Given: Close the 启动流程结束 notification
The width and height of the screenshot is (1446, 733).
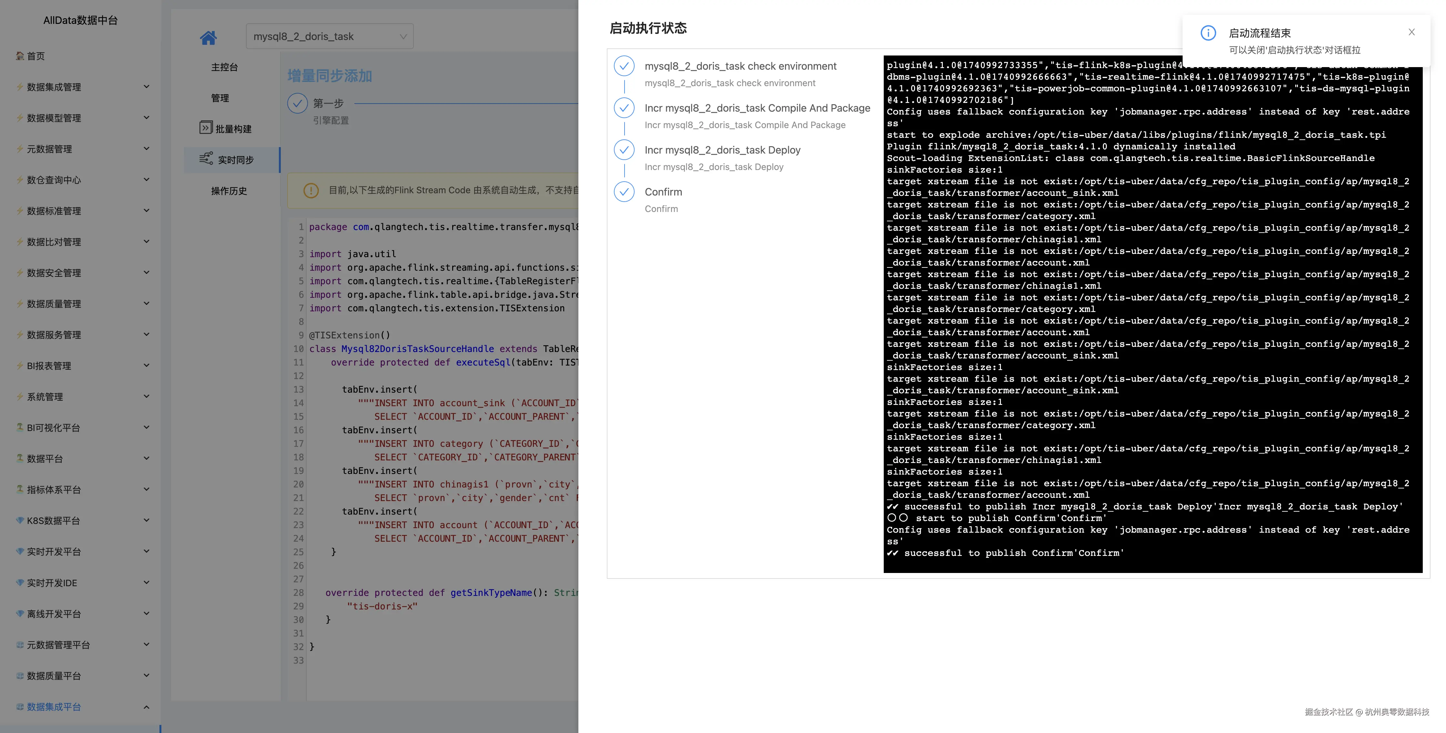Looking at the screenshot, I should 1411,32.
